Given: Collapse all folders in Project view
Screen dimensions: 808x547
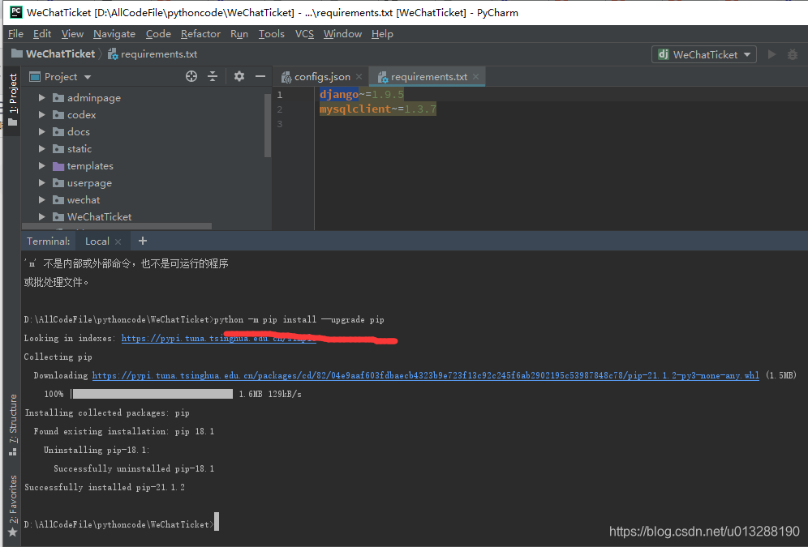Looking at the screenshot, I should pos(213,76).
